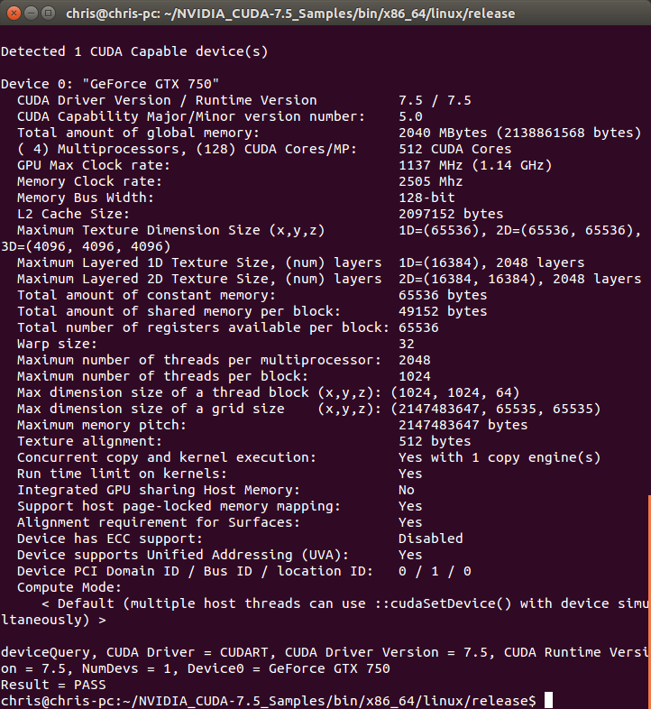Click the cursor block at the prompt
The height and width of the screenshot is (709, 651).
547,701
